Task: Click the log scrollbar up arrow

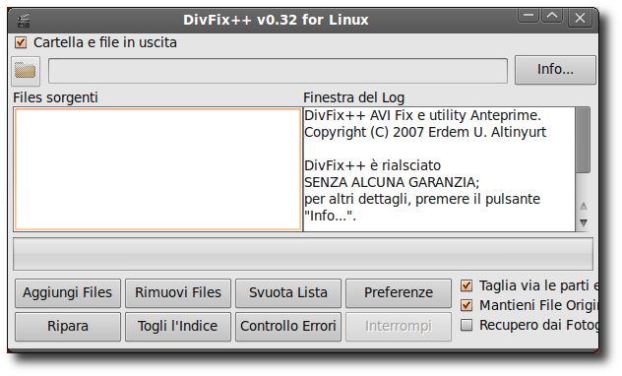Action: pyautogui.click(x=583, y=207)
